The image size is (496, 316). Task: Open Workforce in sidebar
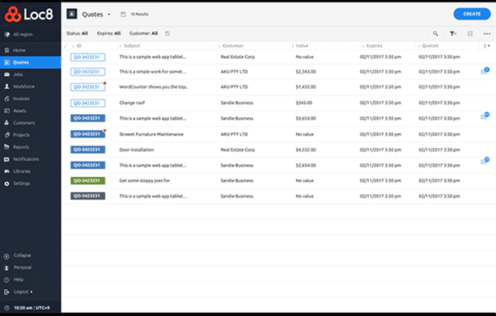pos(23,86)
